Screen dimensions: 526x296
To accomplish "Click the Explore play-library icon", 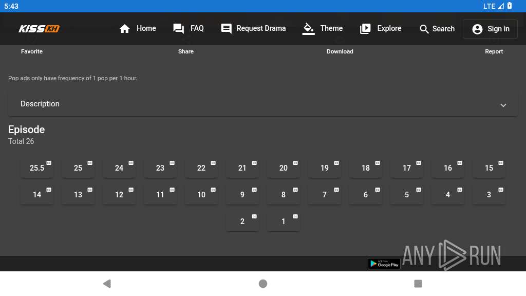I will (x=365, y=29).
